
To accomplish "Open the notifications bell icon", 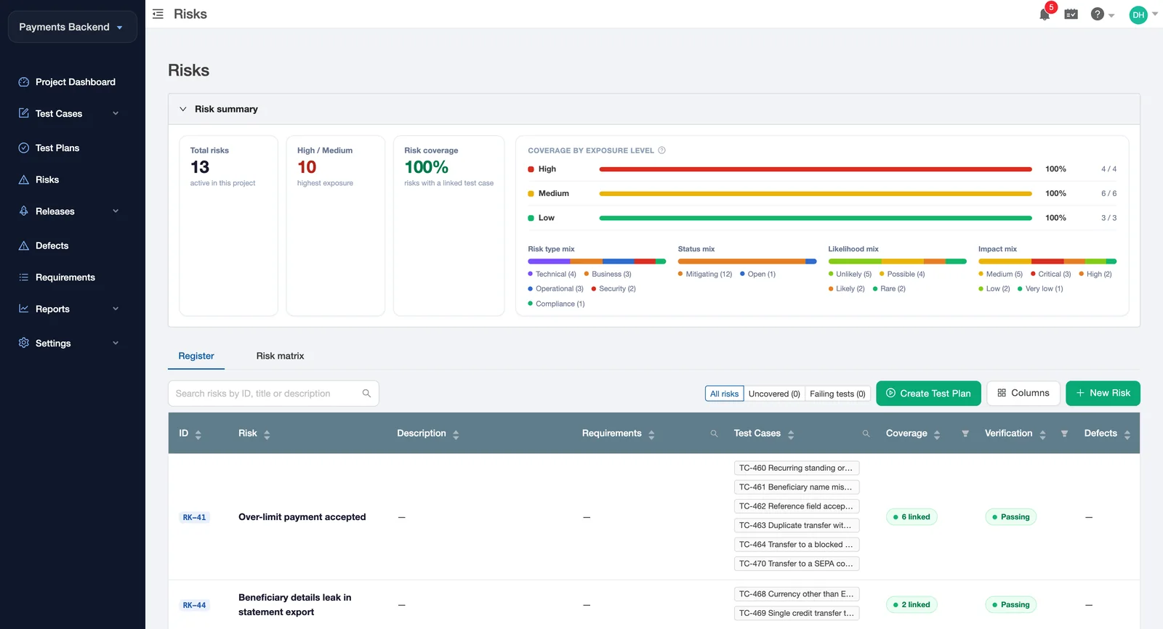I will click(x=1045, y=15).
